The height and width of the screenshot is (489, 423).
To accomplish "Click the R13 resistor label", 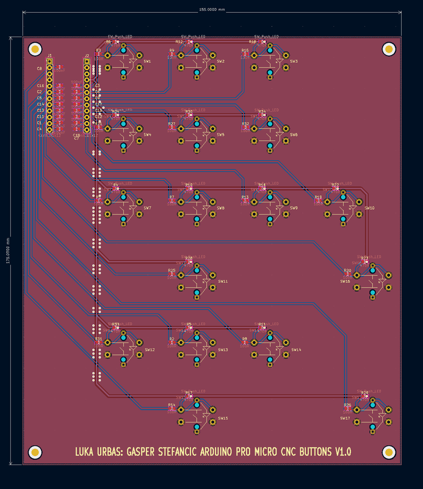I will click(x=245, y=197).
